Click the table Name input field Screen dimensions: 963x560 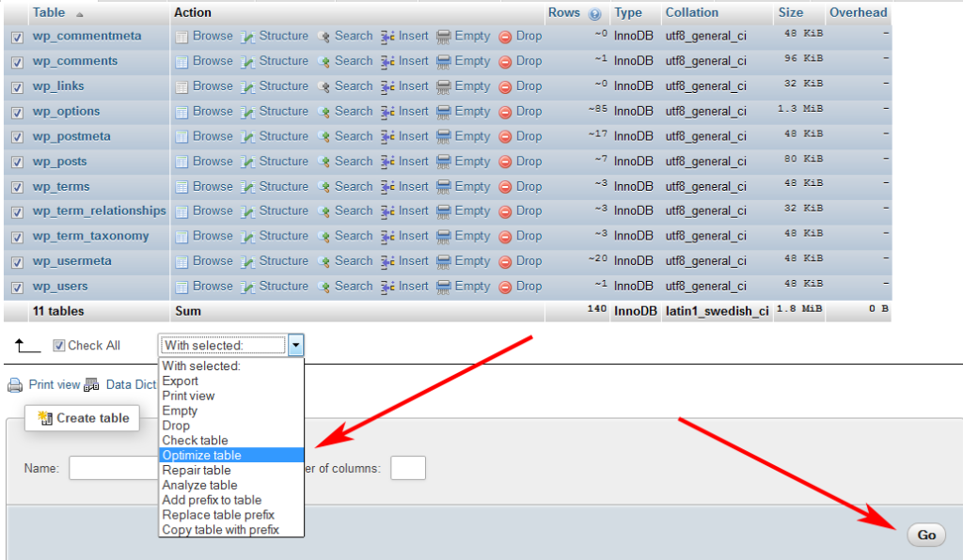pyautogui.click(x=114, y=468)
